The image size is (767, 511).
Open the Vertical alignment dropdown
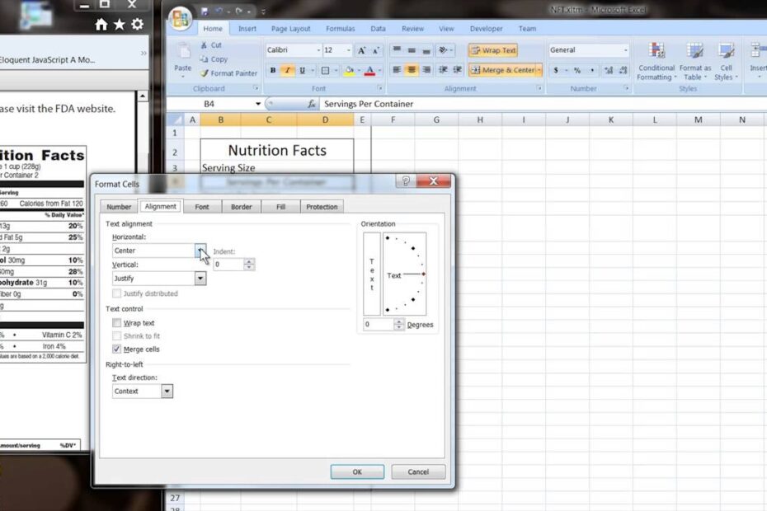(200, 279)
